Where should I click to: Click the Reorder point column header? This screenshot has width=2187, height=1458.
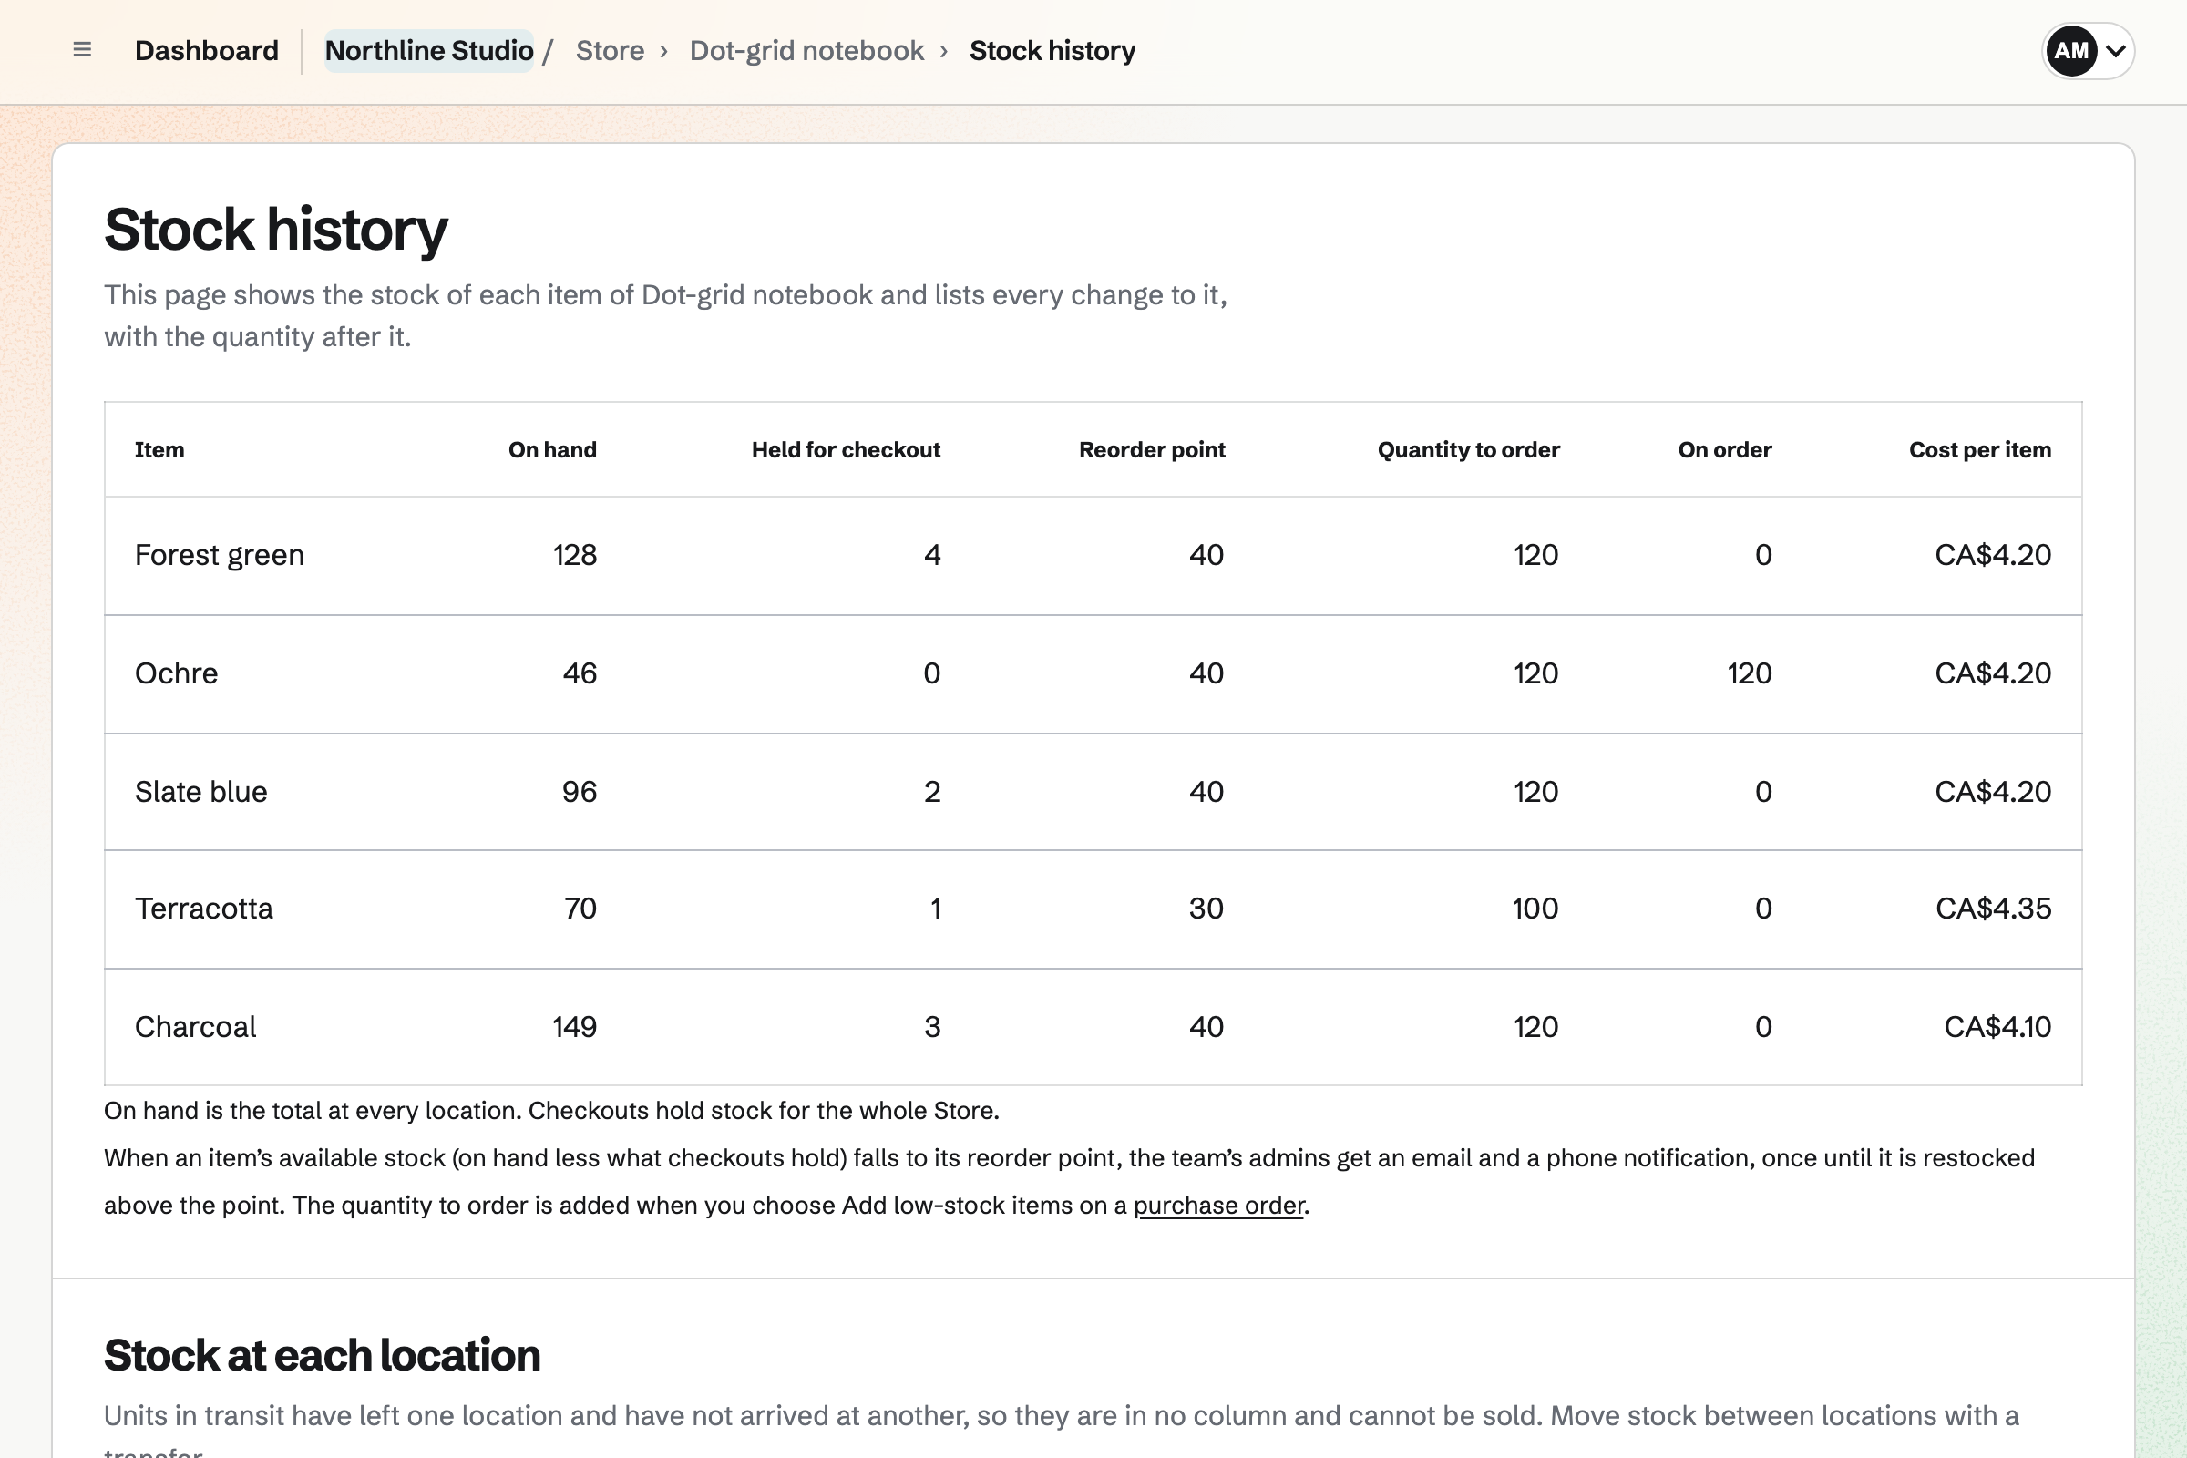pos(1152,450)
